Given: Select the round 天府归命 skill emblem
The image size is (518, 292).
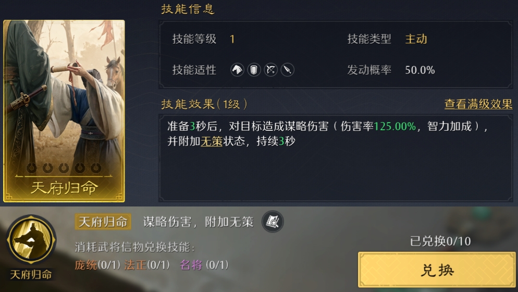Looking at the screenshot, I should pos(31,240).
